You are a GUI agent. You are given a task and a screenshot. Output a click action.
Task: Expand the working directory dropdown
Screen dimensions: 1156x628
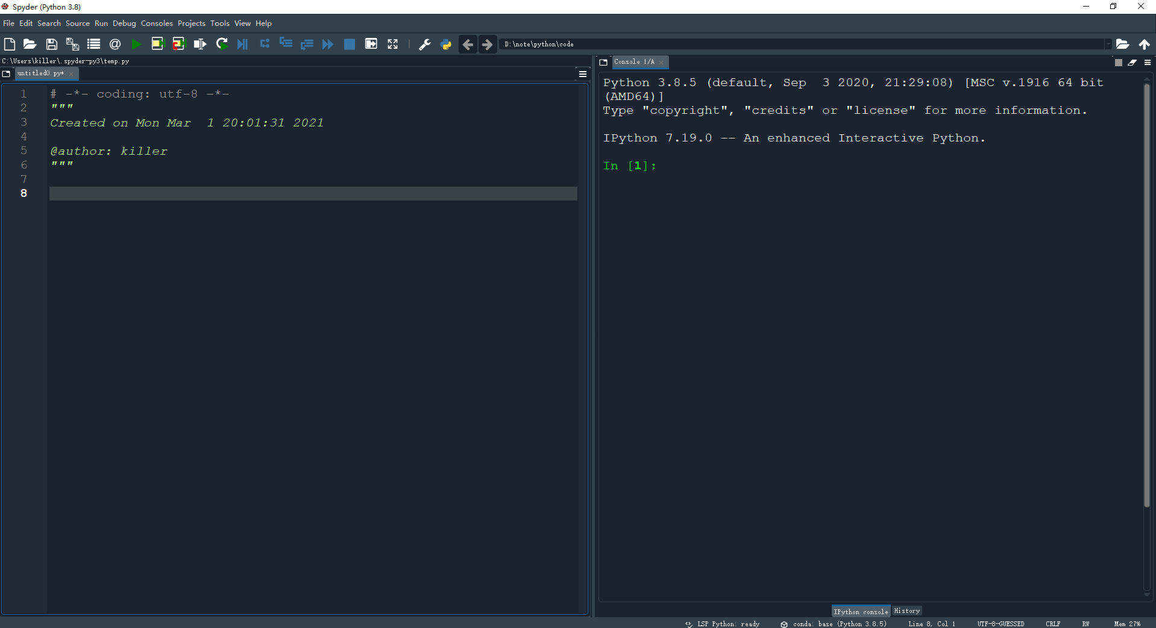point(1108,44)
